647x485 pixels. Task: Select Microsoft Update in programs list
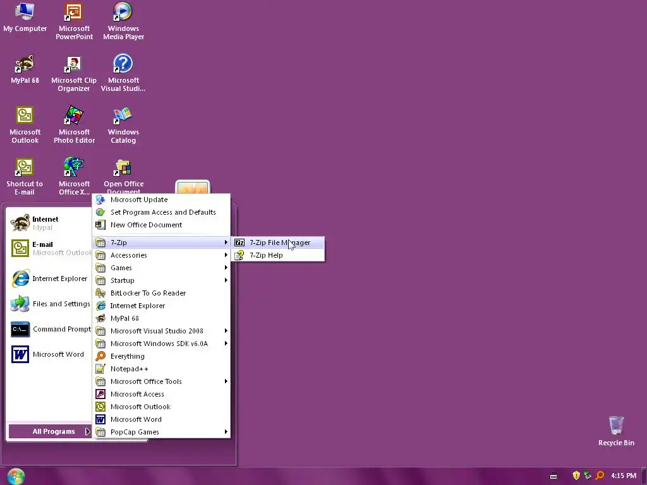point(162,200)
